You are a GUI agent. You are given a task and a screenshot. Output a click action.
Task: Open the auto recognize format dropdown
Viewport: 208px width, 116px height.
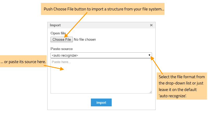click(101, 55)
